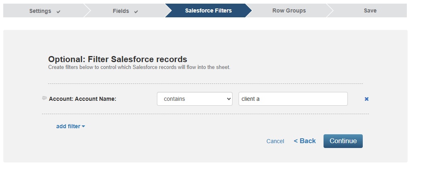Remove the Account Name filter with the X icon
This screenshot has width=421, height=175.
366,99
